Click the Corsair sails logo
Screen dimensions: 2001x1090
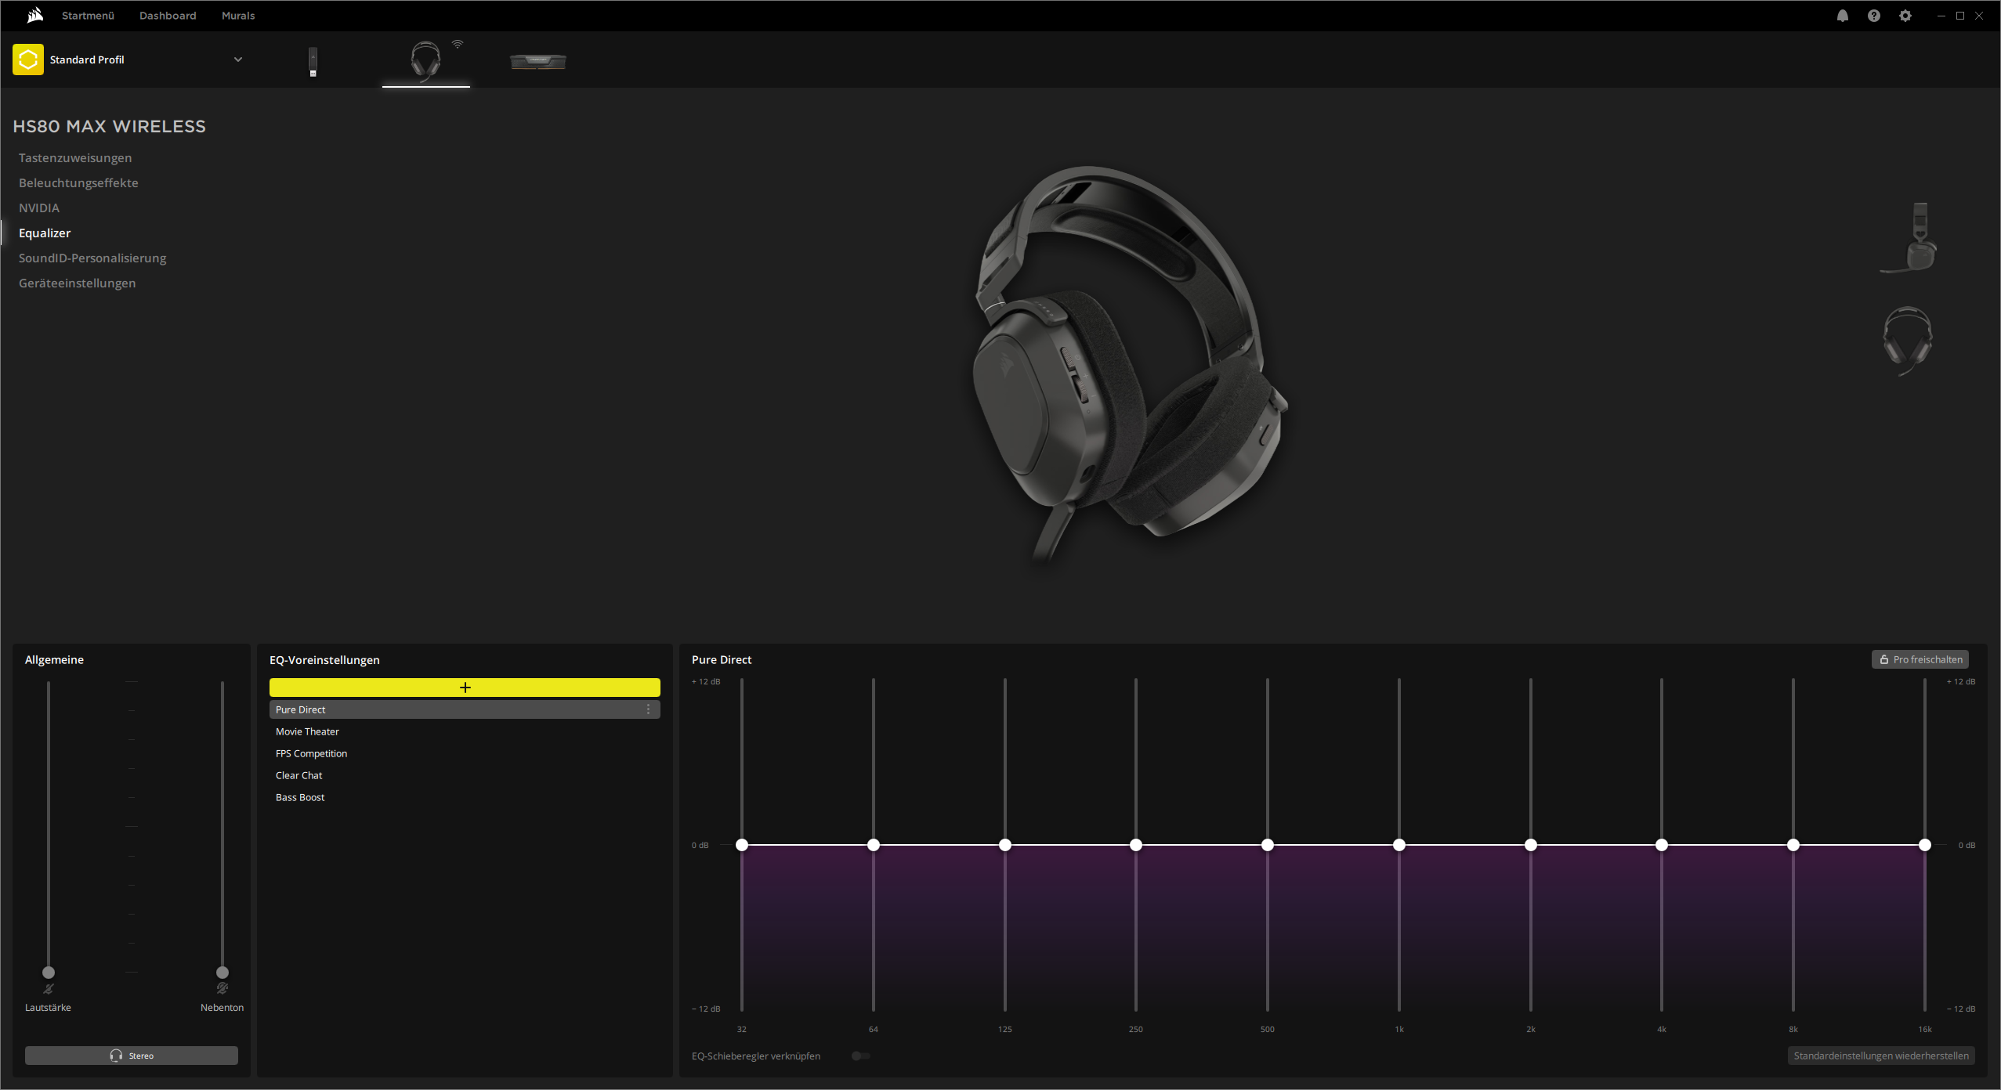33,15
